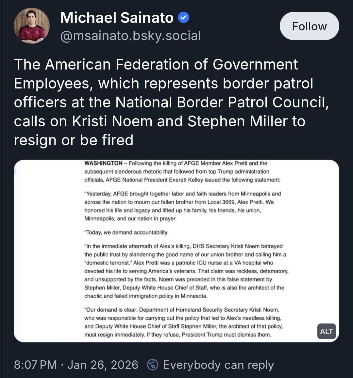Follow Michael Sainato
Image resolution: width=353 pixels, height=378 pixels.
[309, 26]
